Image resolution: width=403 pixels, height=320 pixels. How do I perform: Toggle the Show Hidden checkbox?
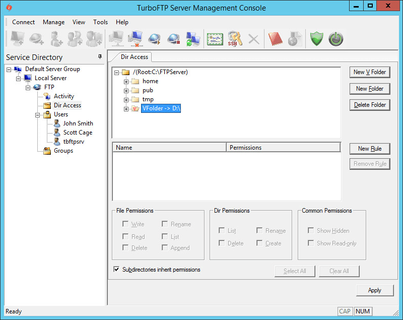click(311, 230)
